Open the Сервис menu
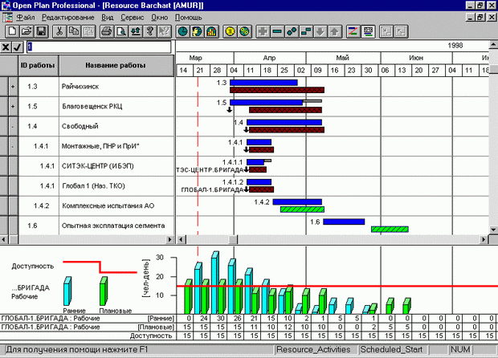This screenshot has width=498, height=358. click(133, 16)
